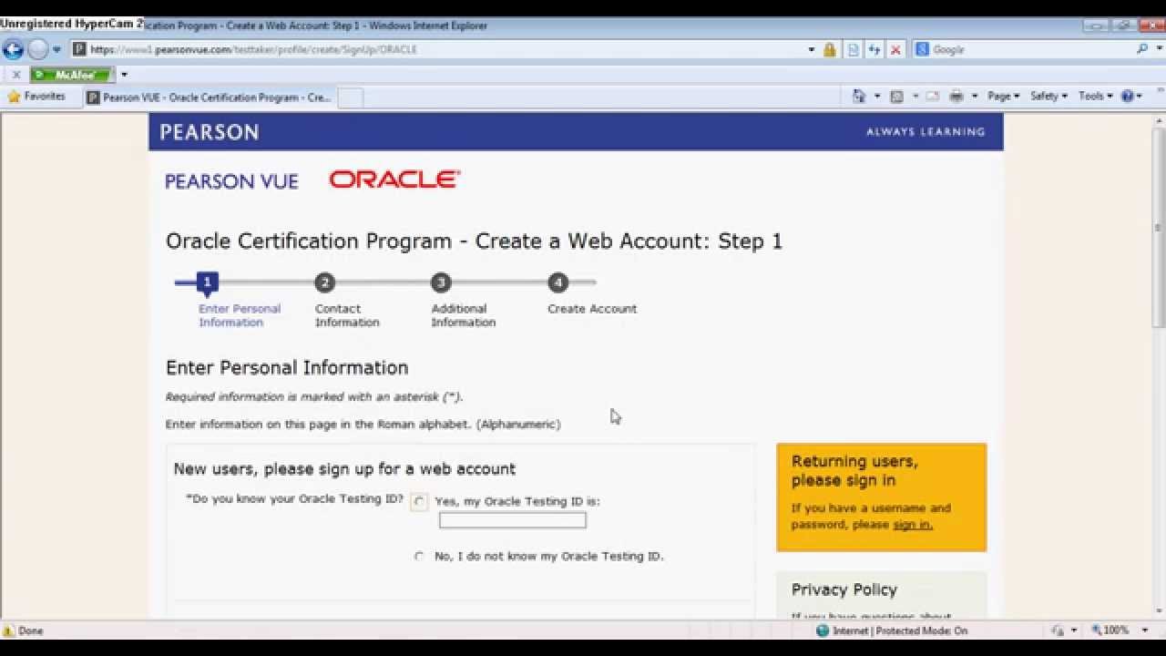
Task: Go back with the browser Back arrow
Action: 13,49
